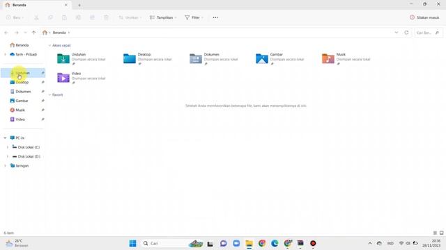Go forward with the right arrow

point(17,33)
